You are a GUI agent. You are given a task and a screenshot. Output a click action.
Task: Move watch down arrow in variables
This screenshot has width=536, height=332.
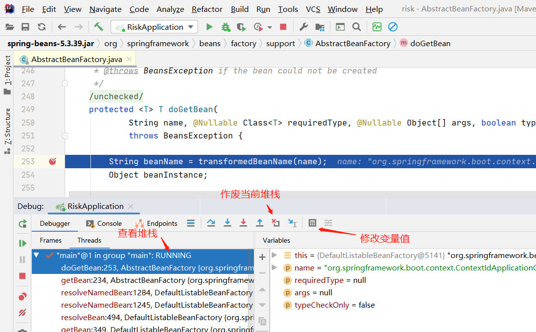(262, 305)
